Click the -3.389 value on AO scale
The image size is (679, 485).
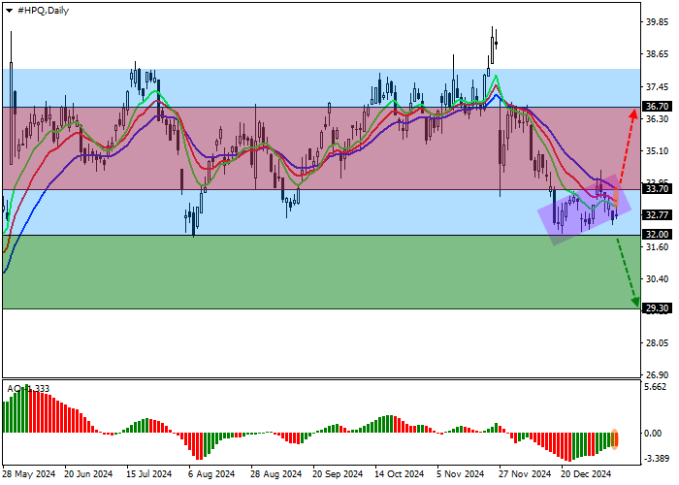tap(657, 456)
